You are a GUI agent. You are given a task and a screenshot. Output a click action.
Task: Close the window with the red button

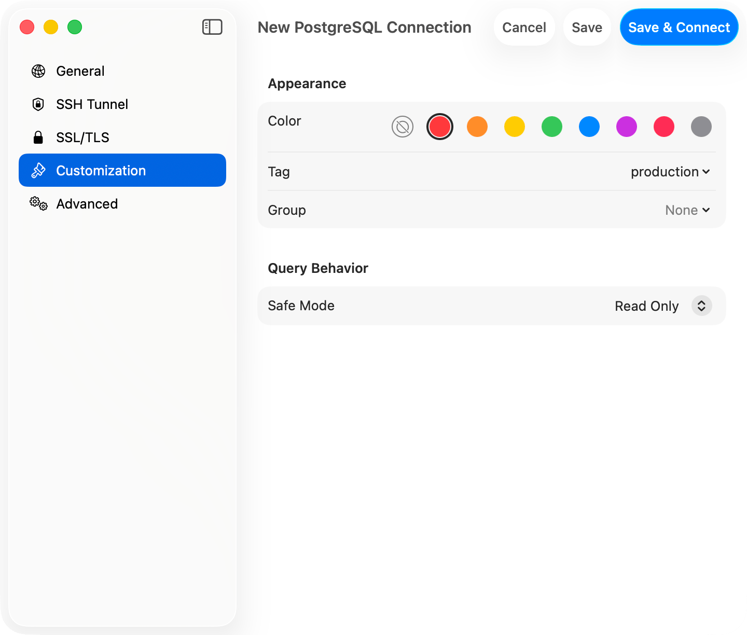(27, 27)
